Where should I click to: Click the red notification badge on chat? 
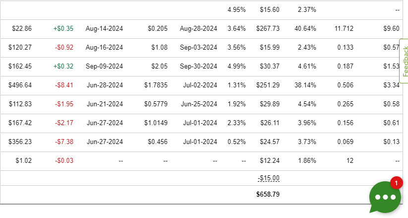[x=396, y=183]
